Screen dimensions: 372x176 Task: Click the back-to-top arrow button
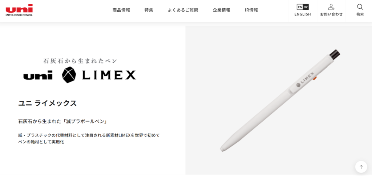point(361,167)
